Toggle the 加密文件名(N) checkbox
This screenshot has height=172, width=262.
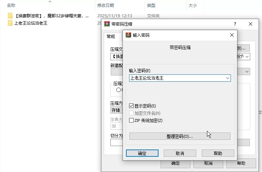131,113
